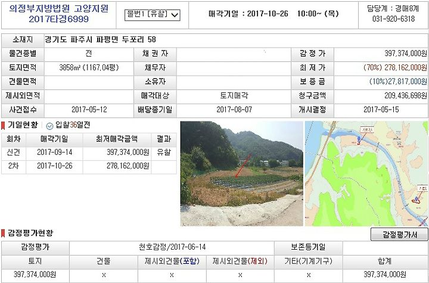Viewport: 429px width, 283px height.
Task: Click the minimum price (70%) 278,162,000원
Action: tap(395, 67)
